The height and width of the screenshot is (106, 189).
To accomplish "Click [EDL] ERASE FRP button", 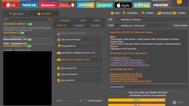I will [x=79, y=46].
